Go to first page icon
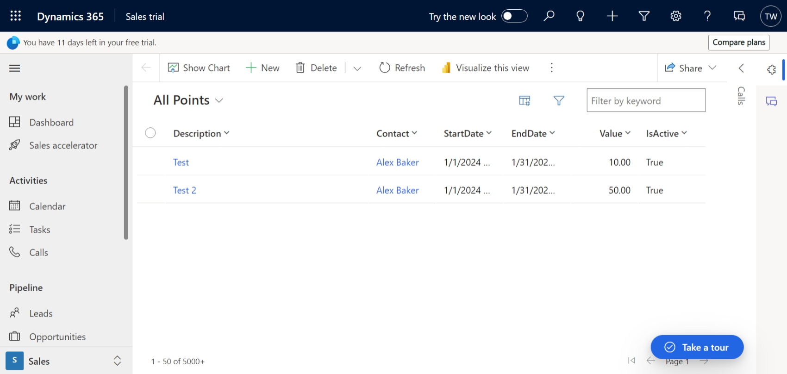This screenshot has height=374, width=787. 631,361
